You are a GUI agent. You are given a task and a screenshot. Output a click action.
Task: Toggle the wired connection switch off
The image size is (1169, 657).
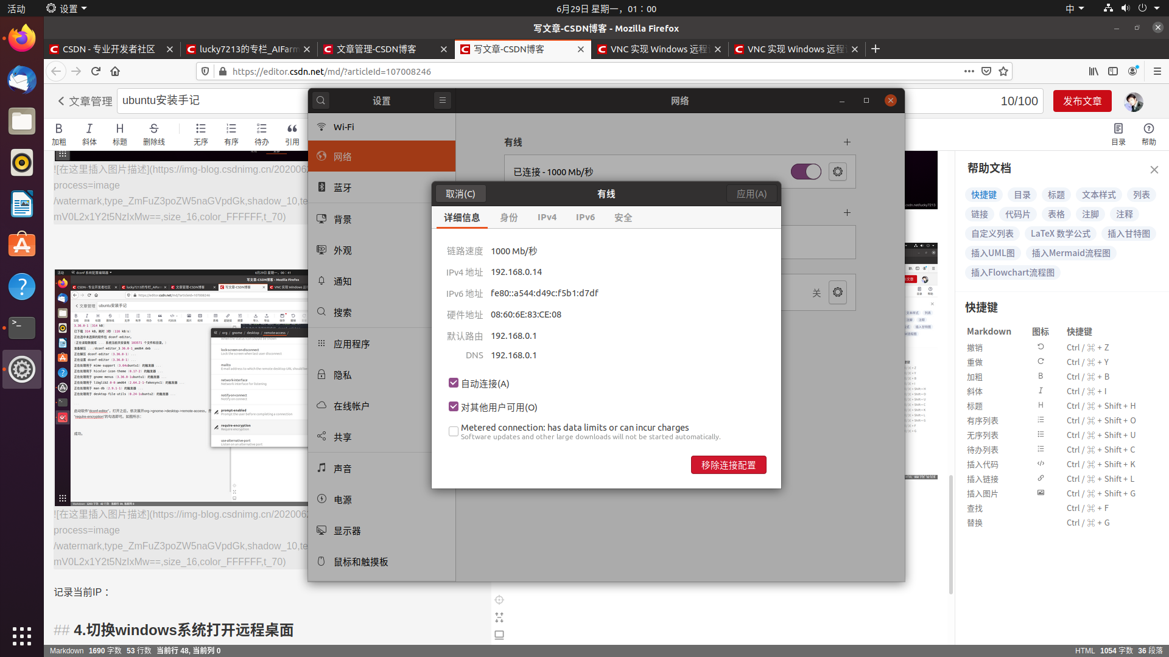[x=806, y=172]
